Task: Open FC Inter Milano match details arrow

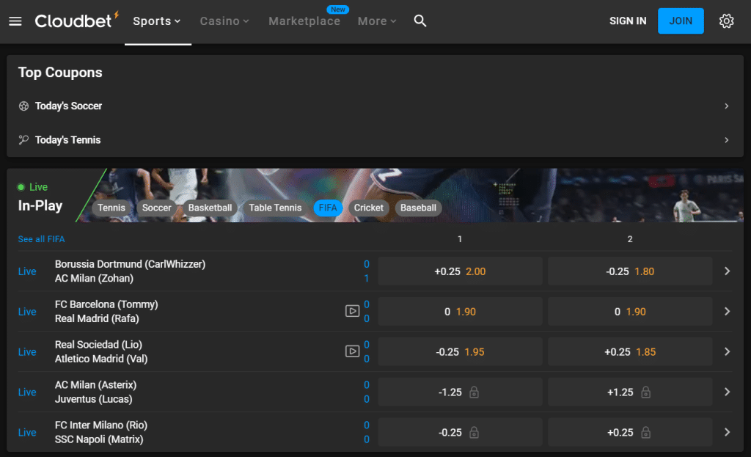Action: coord(727,432)
